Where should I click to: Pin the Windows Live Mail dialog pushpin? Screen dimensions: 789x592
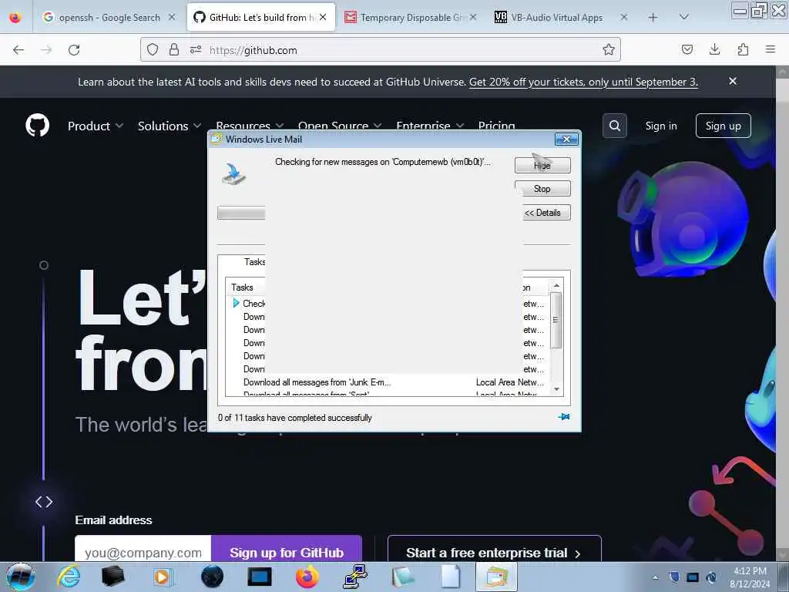point(564,417)
